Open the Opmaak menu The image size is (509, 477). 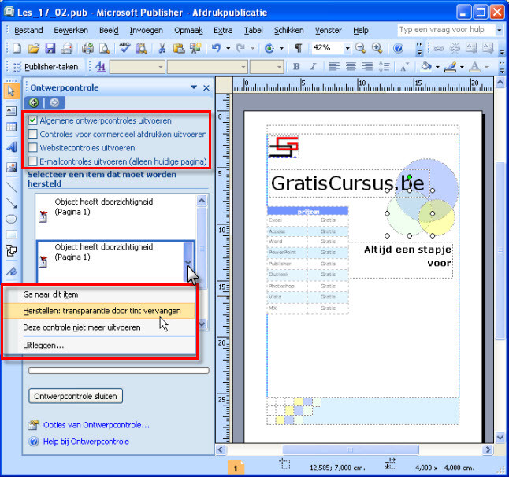(x=188, y=30)
